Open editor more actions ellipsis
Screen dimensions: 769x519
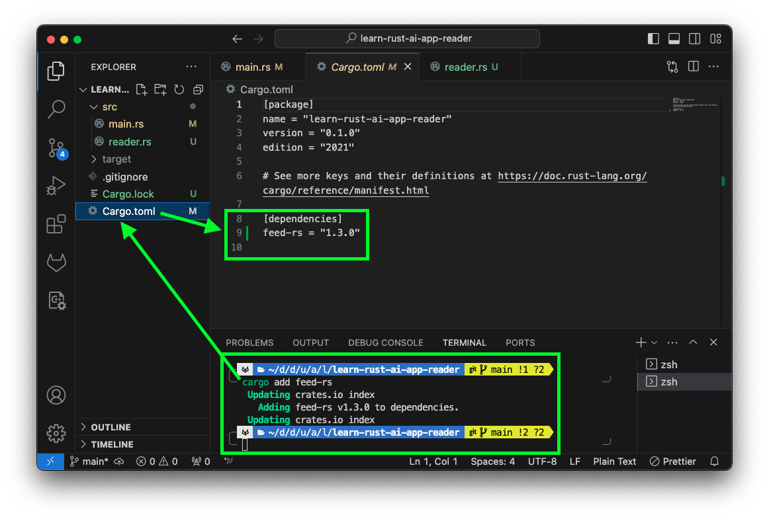point(713,66)
